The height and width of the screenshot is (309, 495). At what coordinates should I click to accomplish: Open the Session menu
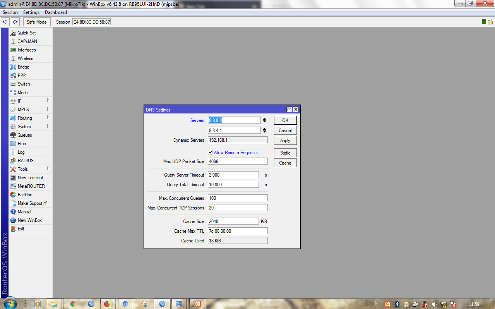(x=10, y=12)
